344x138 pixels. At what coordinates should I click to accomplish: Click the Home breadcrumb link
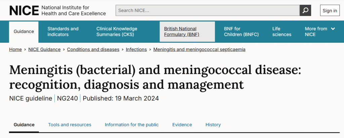click(15, 49)
